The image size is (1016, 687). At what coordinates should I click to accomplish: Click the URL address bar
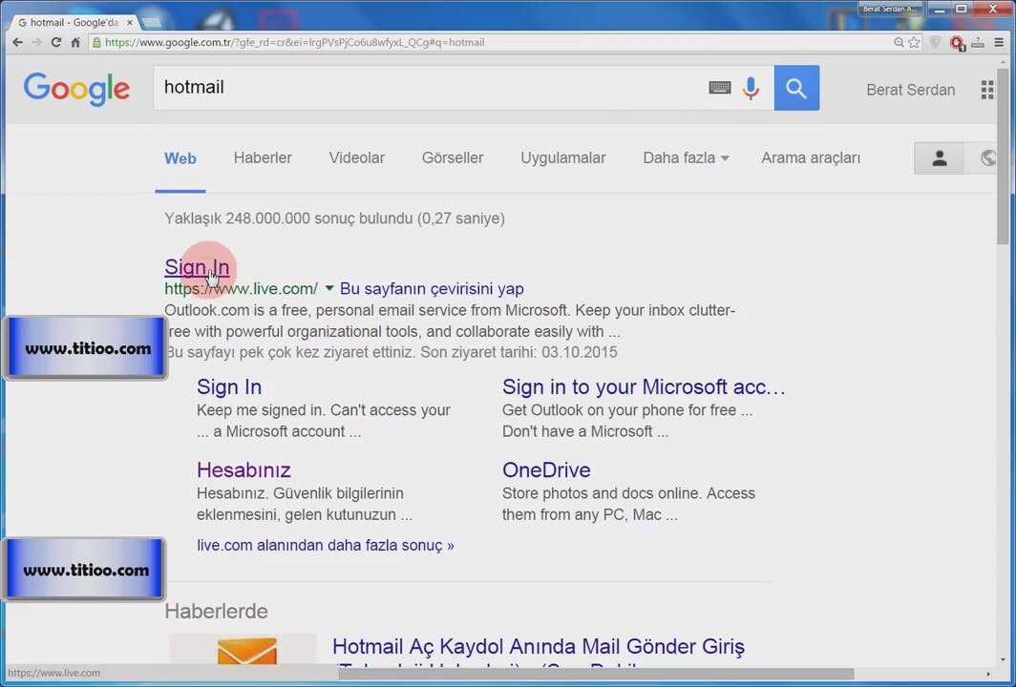493,42
